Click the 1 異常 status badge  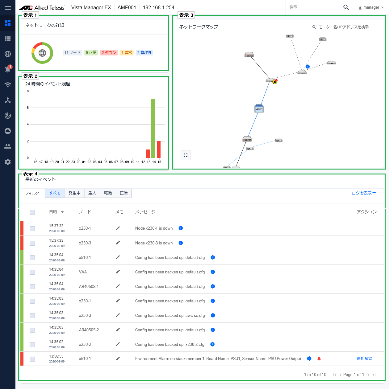pos(127,53)
